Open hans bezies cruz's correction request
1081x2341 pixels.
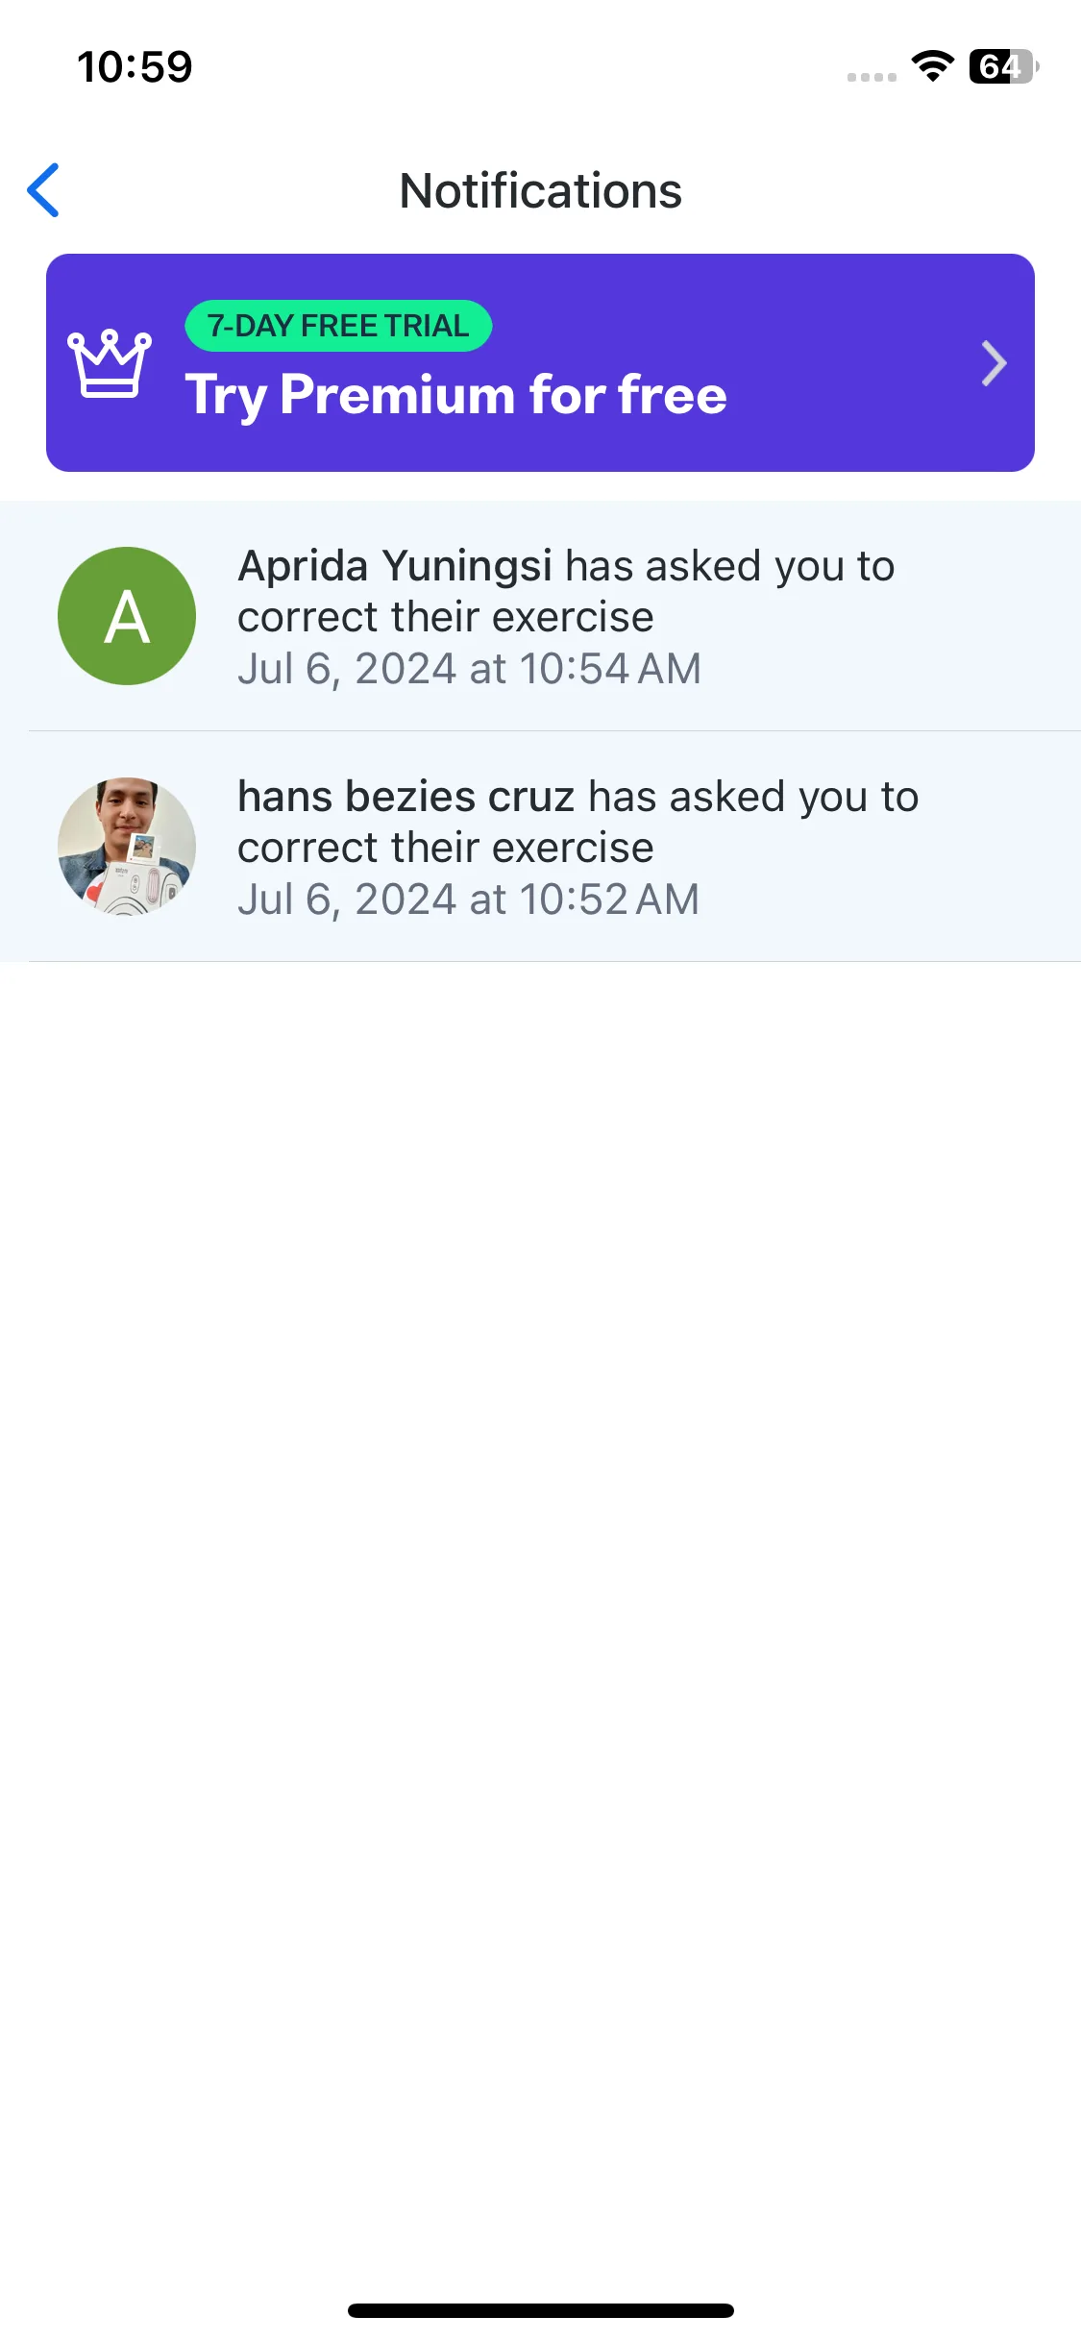(x=540, y=847)
